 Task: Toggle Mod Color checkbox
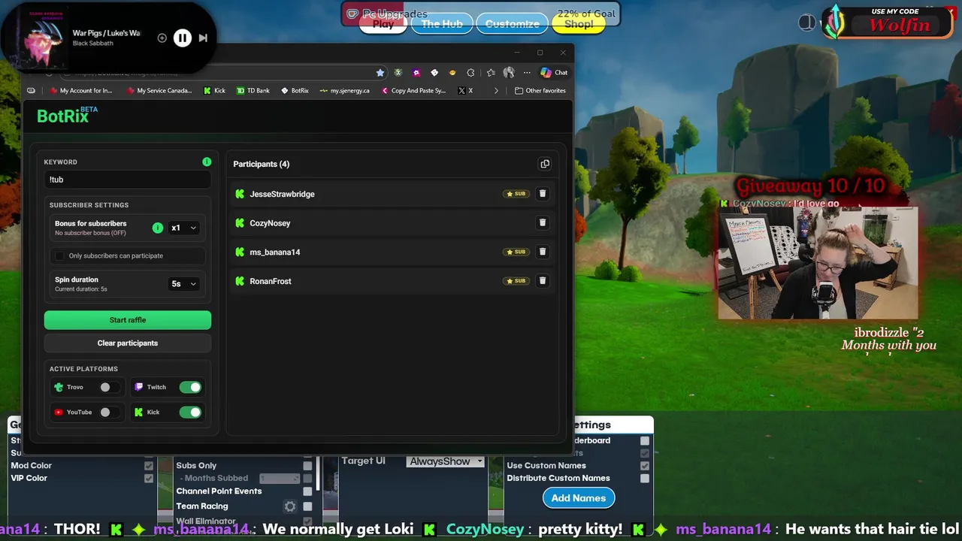[x=149, y=466]
